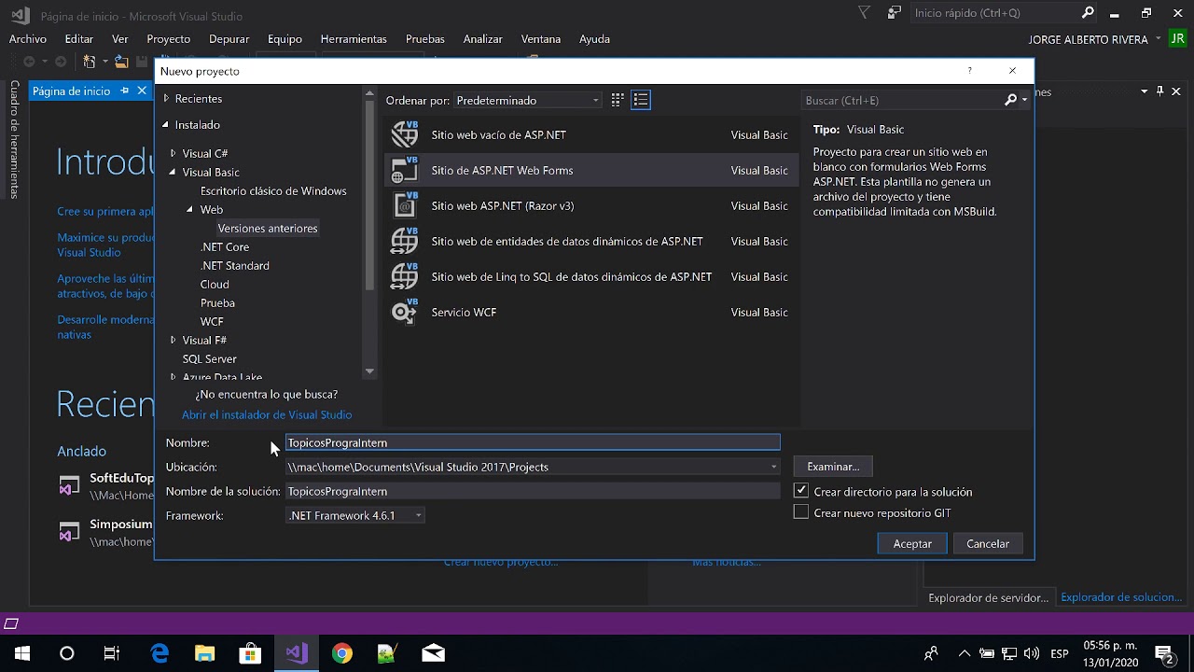
Task: Open the Herramientas menu
Action: tap(354, 39)
